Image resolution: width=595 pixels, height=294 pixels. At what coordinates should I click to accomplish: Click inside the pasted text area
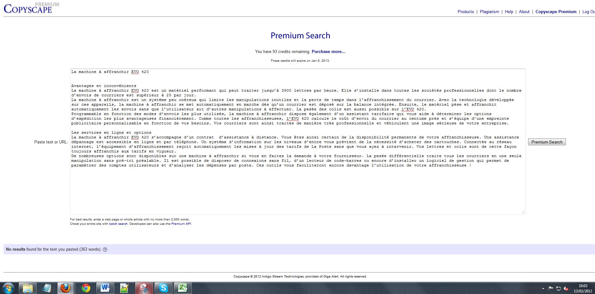click(x=297, y=190)
